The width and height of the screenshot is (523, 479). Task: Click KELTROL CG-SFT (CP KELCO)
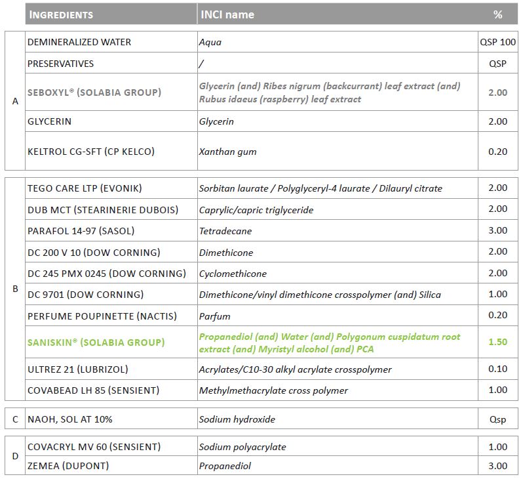point(91,152)
